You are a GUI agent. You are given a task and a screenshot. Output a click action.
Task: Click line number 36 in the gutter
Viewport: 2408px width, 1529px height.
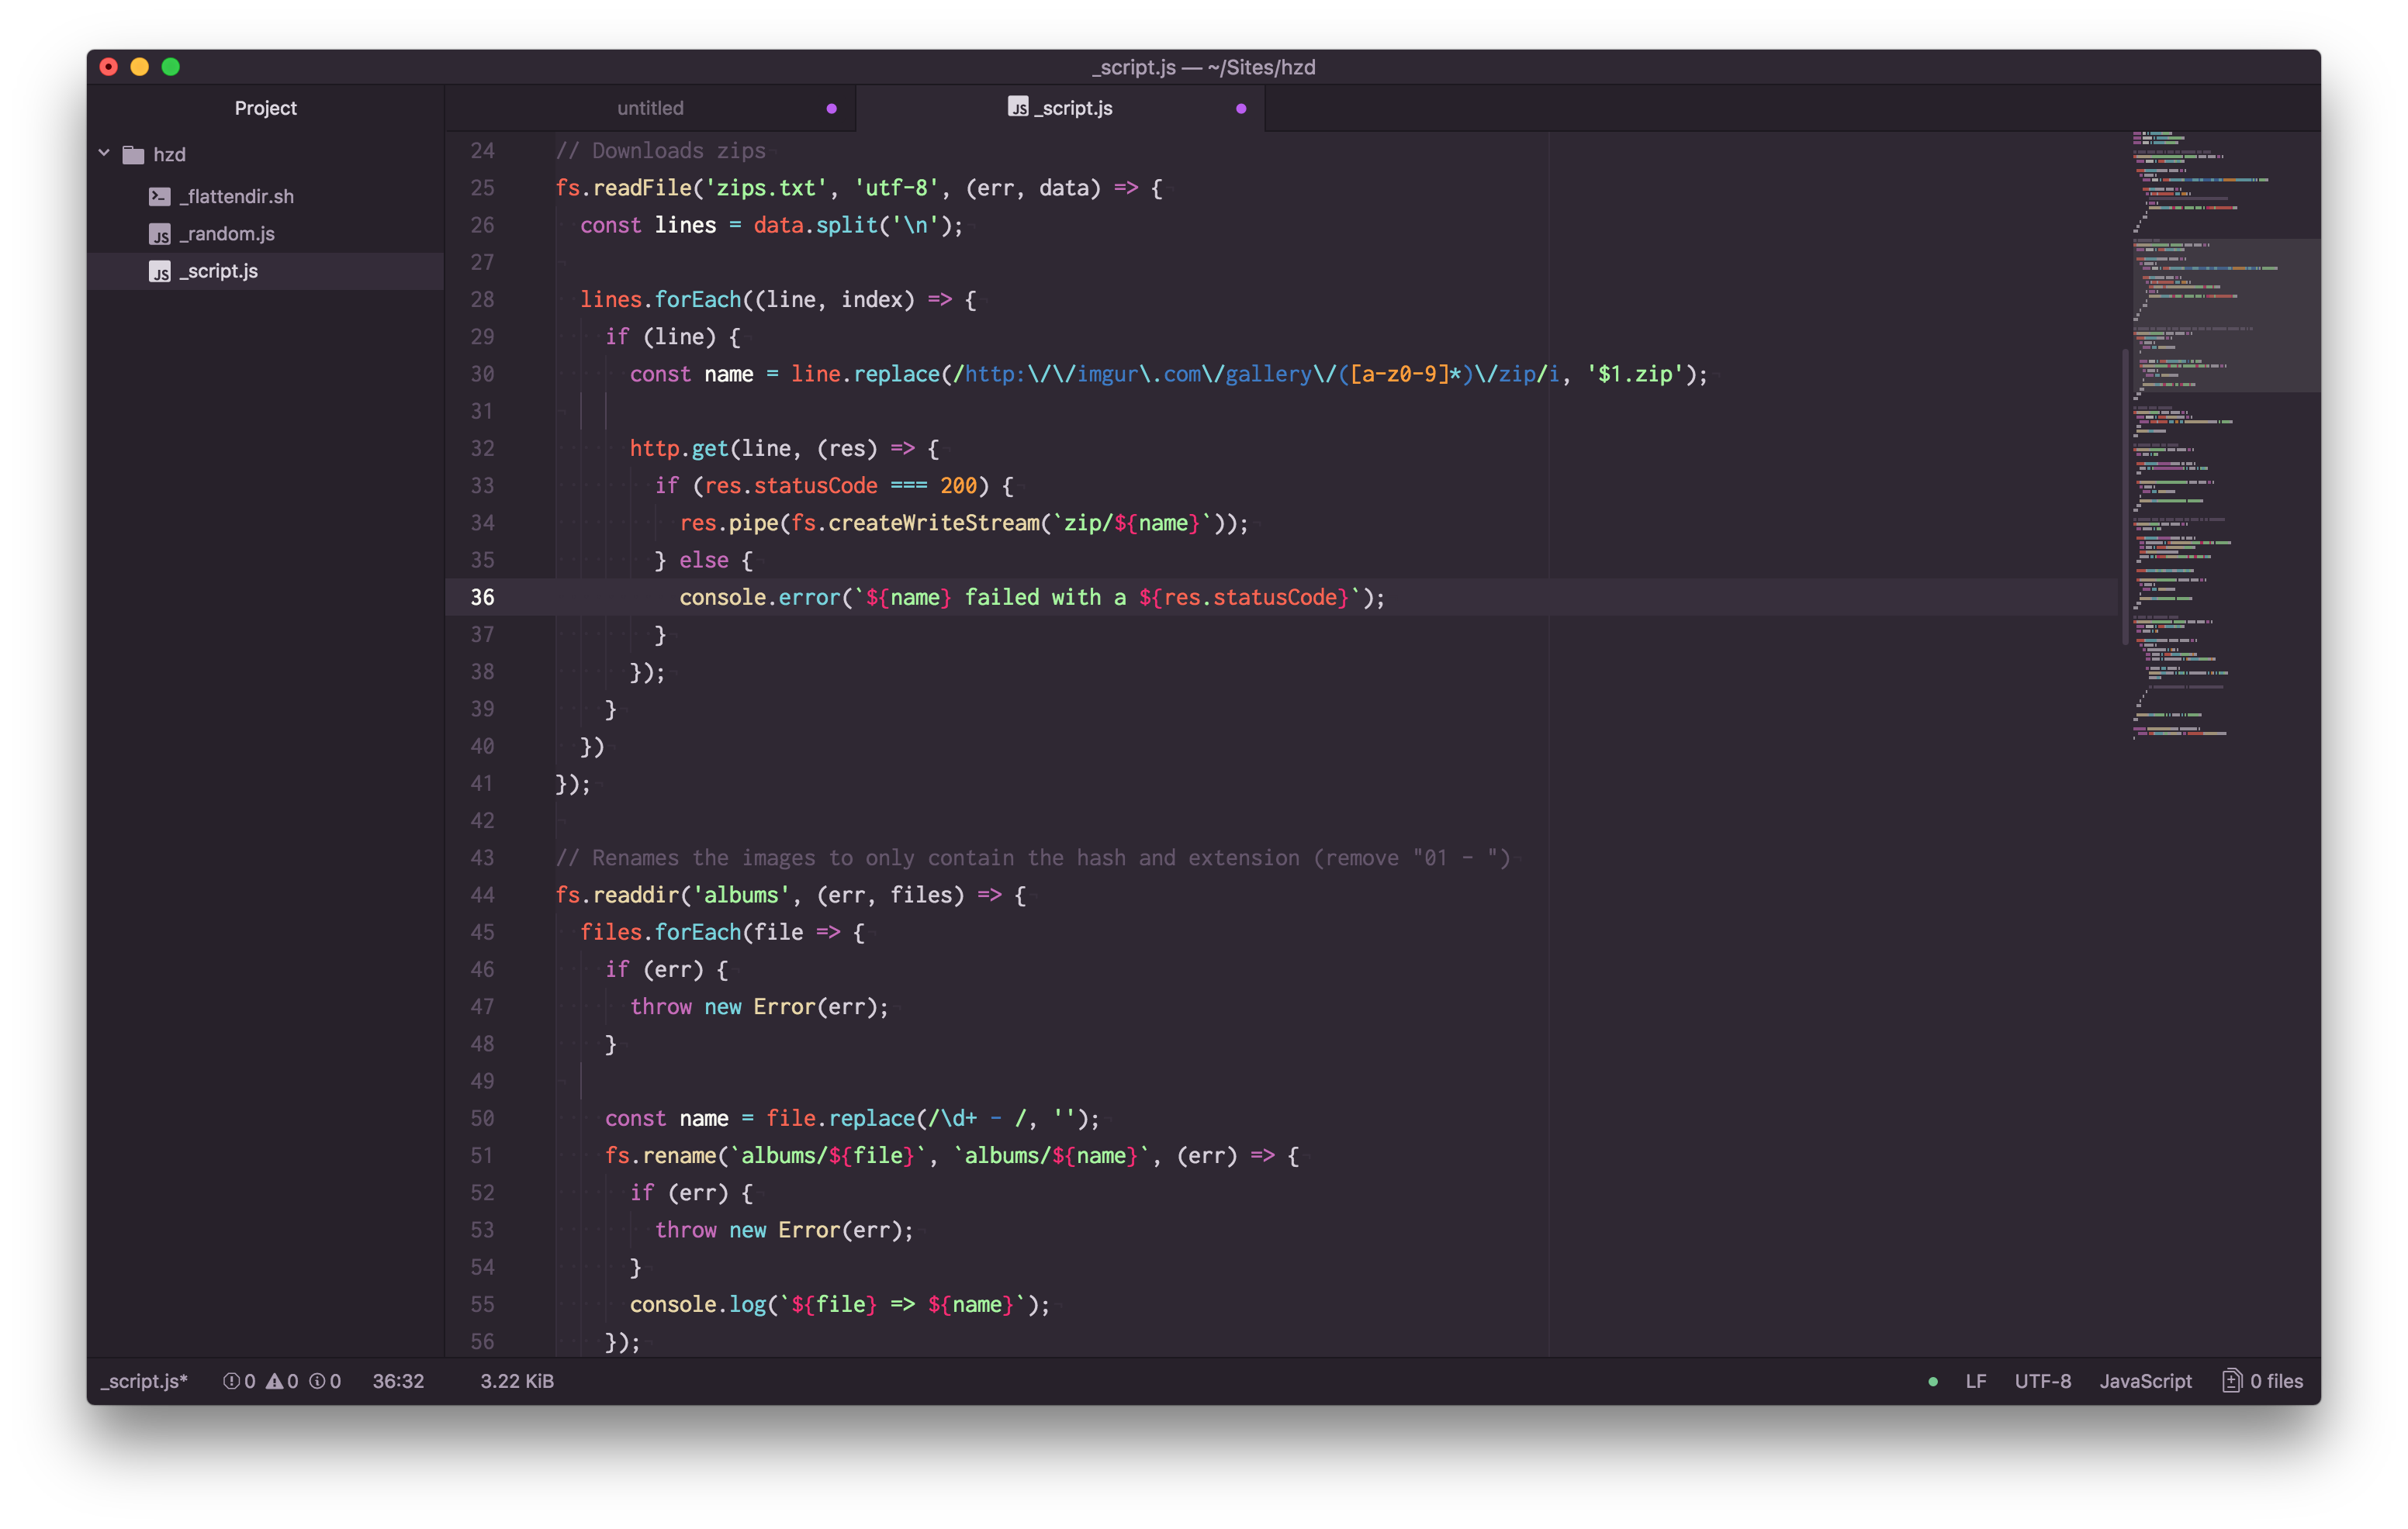[482, 596]
